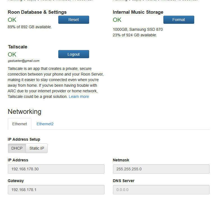Select the DNS Server input field
Image resolution: width=220 pixels, height=200 pixels.
[161, 190]
